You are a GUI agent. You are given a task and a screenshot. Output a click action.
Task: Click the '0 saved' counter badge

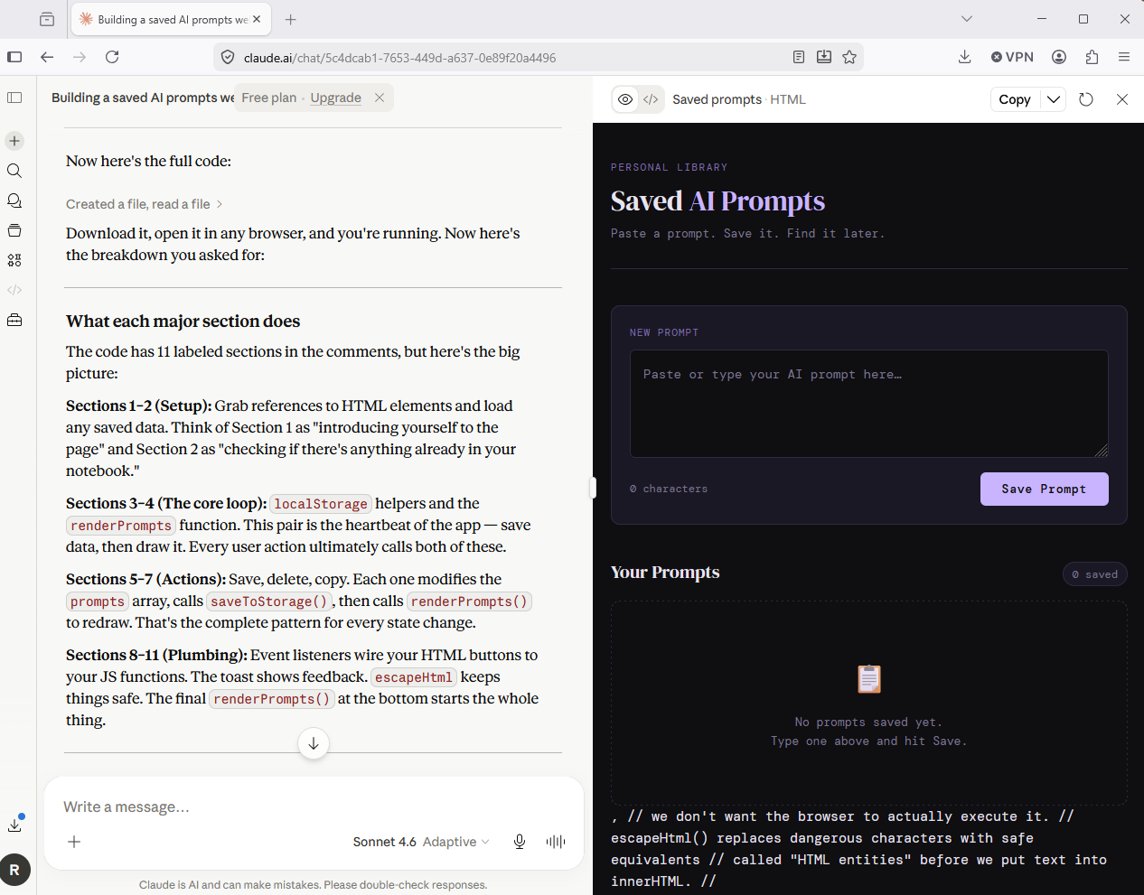click(x=1094, y=574)
